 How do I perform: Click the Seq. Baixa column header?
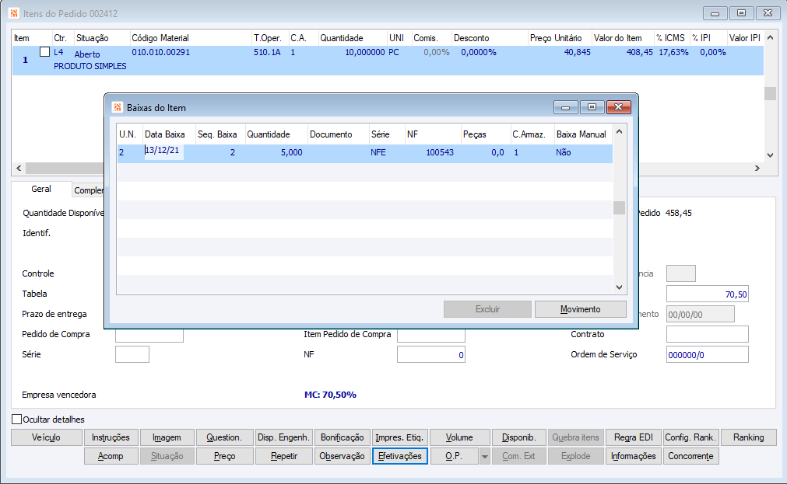(x=217, y=134)
